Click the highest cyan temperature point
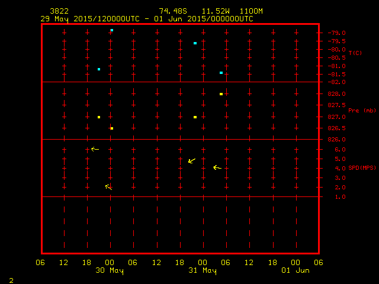 click(111, 30)
